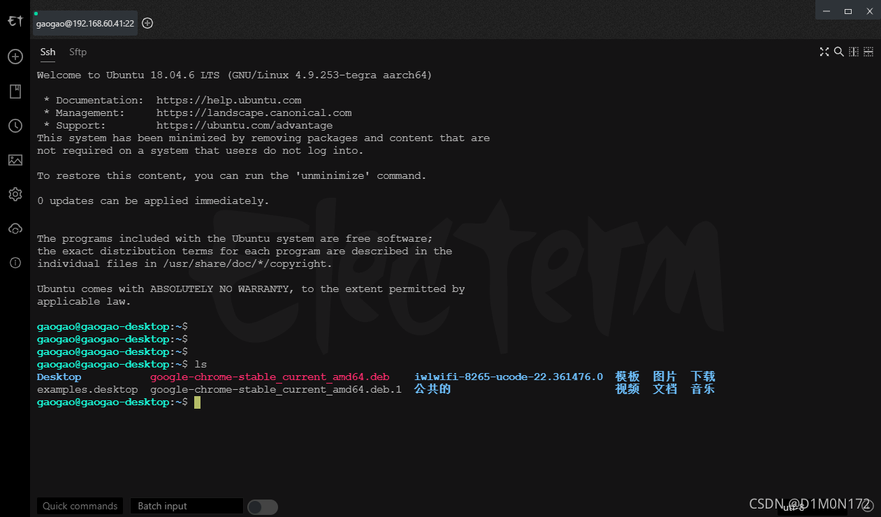Open Quick commands button
This screenshot has height=517, width=881.
click(x=80, y=506)
